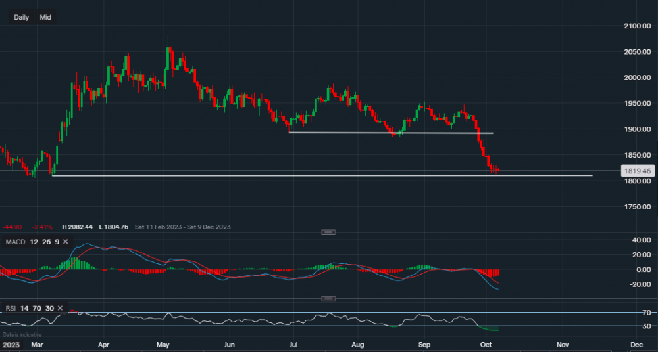This screenshot has height=352, width=658.
Task: Click the 2023 year label on time axis
Action: (11, 344)
